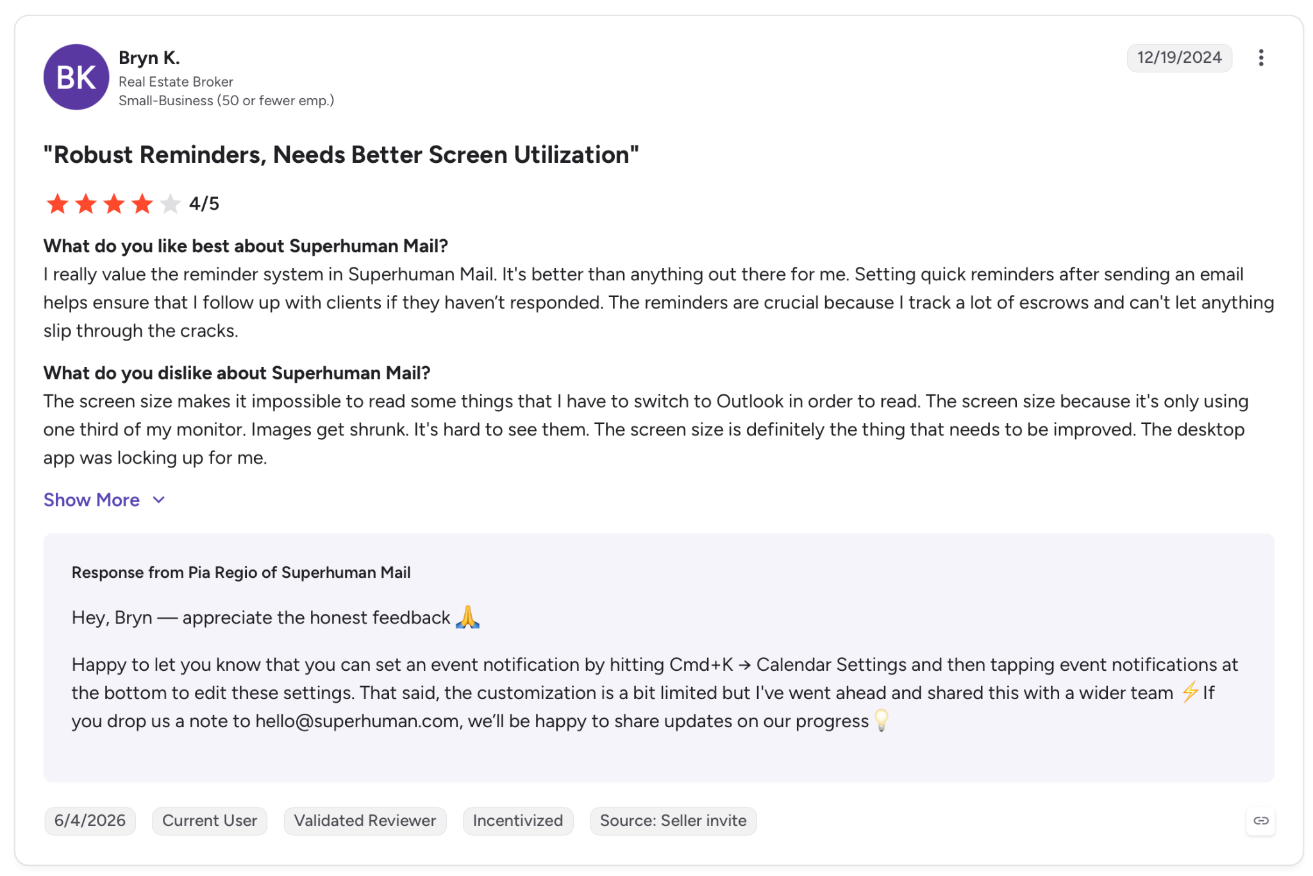Viewport: 1313px width, 876px height.
Task: Click the fourth red rating star
Action: click(142, 204)
